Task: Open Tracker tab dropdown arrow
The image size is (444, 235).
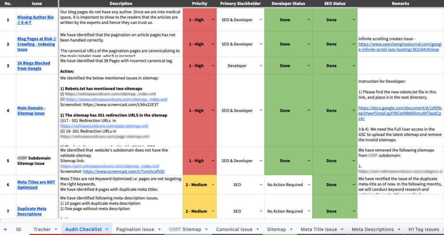Action: 56,229
